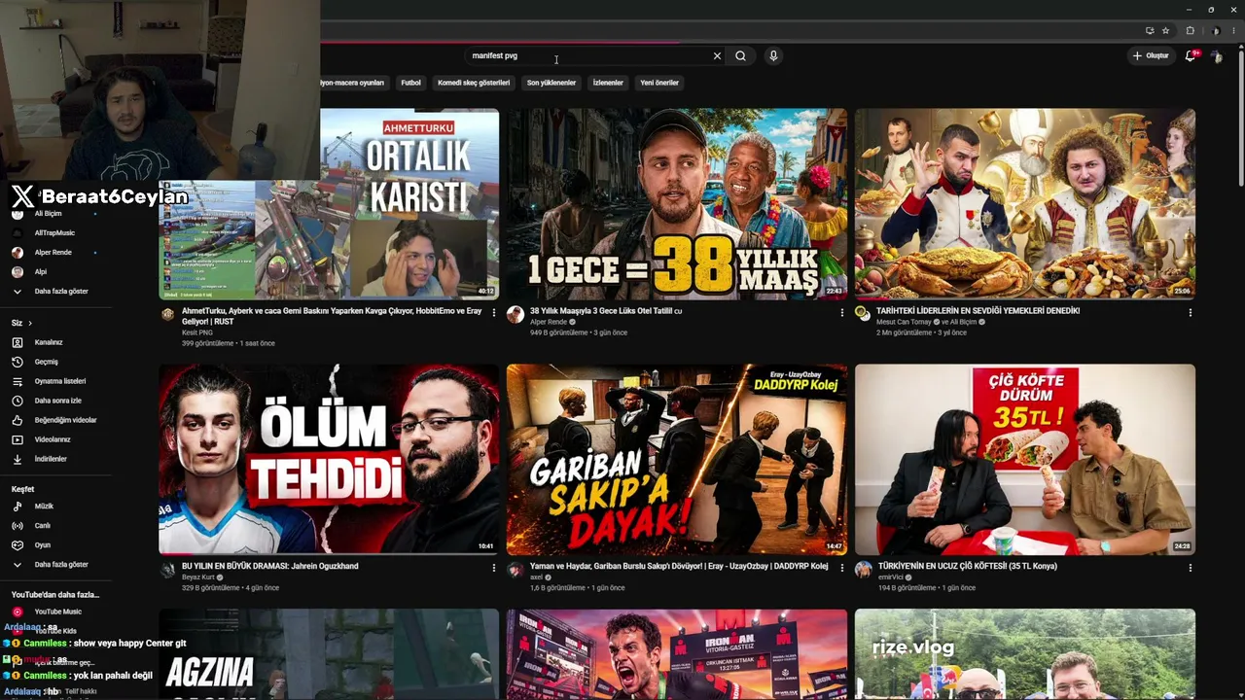Open Alper Rende subscription in sidebar
Image resolution: width=1245 pixels, height=700 pixels.
(54, 253)
